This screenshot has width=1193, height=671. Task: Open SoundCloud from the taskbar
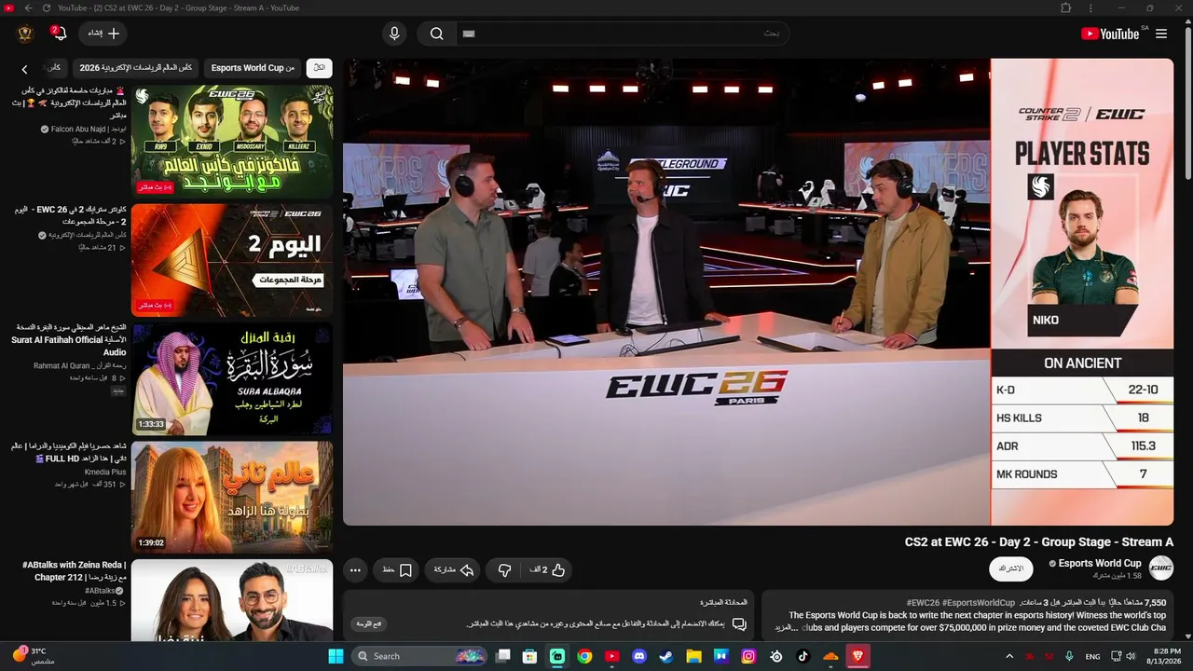point(830,656)
